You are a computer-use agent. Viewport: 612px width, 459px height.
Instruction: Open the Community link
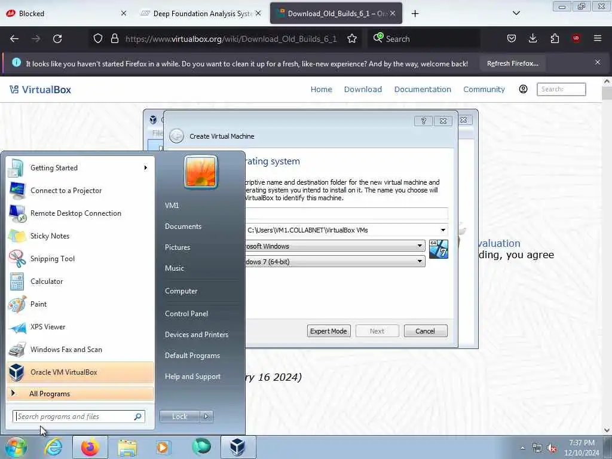point(484,89)
